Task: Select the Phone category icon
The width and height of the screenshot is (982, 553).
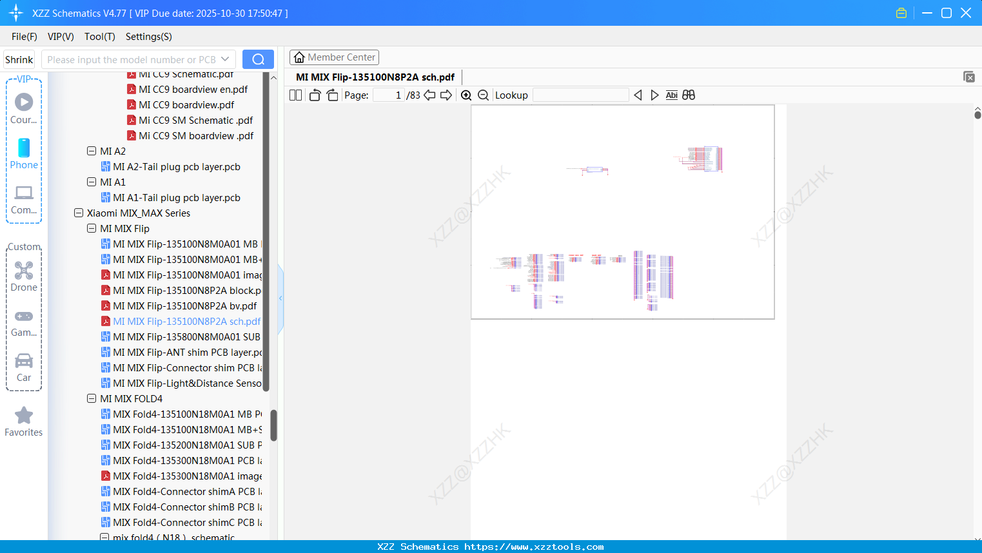Action: point(24,153)
